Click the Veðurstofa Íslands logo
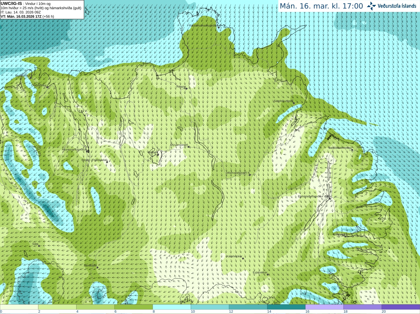The width and height of the screenshot is (420, 314). [391, 6]
